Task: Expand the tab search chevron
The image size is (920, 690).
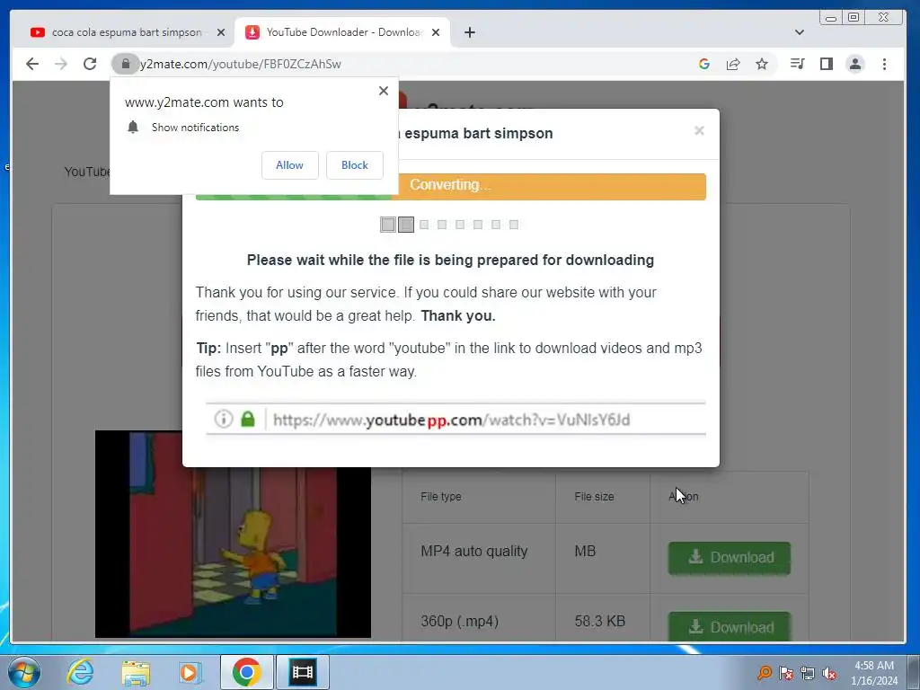Action: coord(799,32)
